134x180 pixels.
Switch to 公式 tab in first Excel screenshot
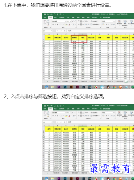[x=68, y=17]
